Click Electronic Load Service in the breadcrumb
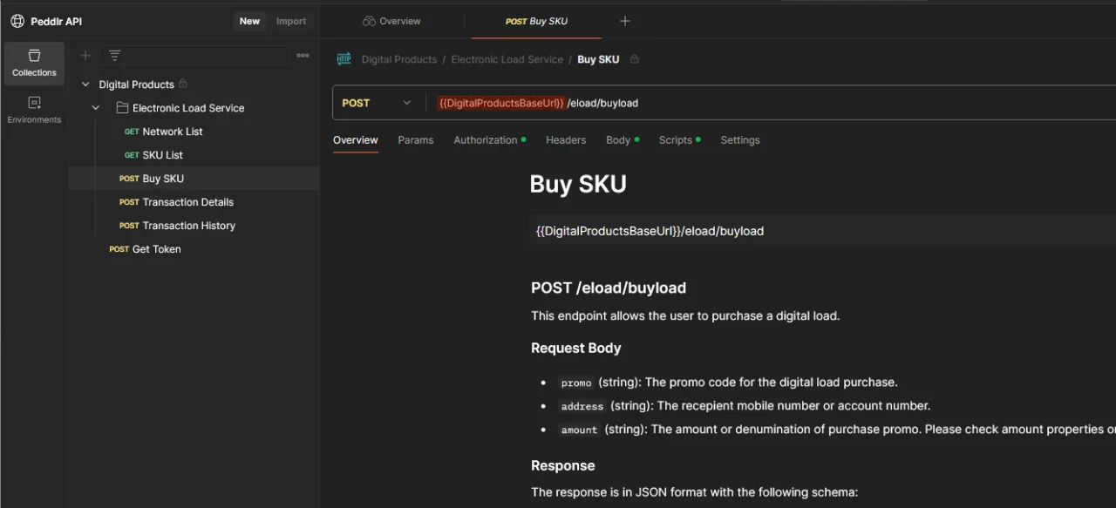The width and height of the screenshot is (1116, 508). click(507, 59)
